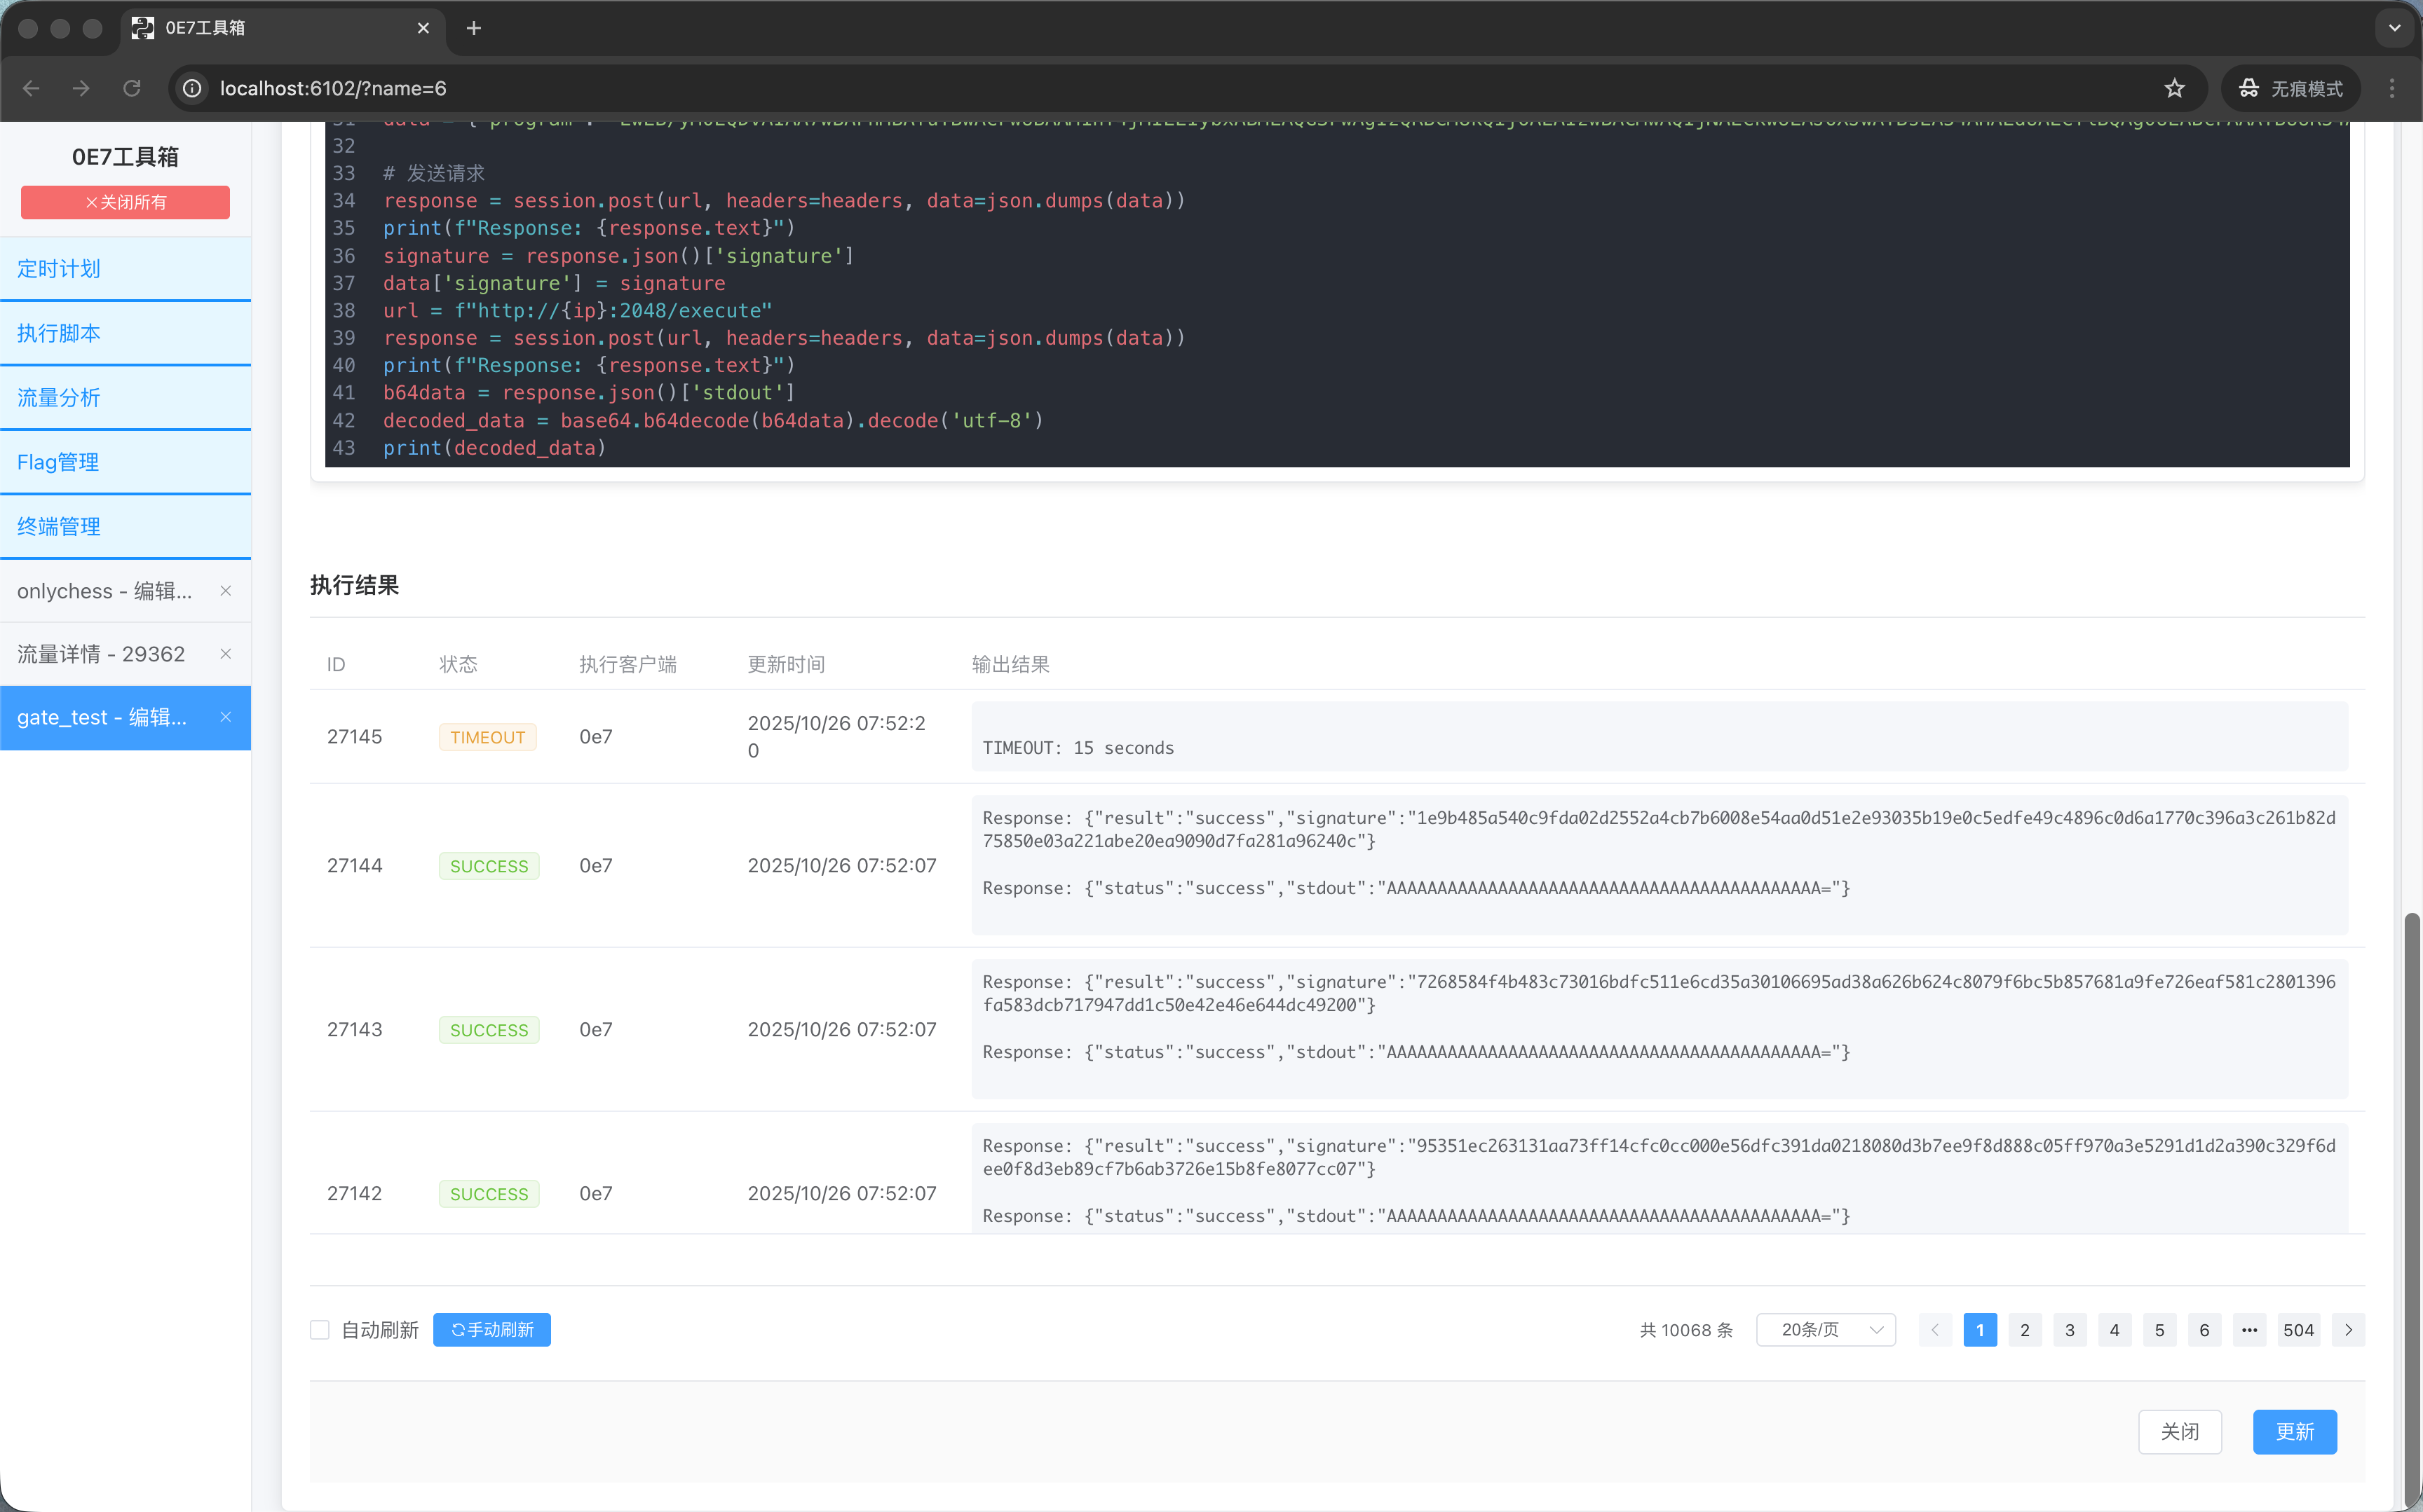Jump ahead with the pagination ellipsis
The height and width of the screenshot is (1512, 2423).
[2249, 1330]
